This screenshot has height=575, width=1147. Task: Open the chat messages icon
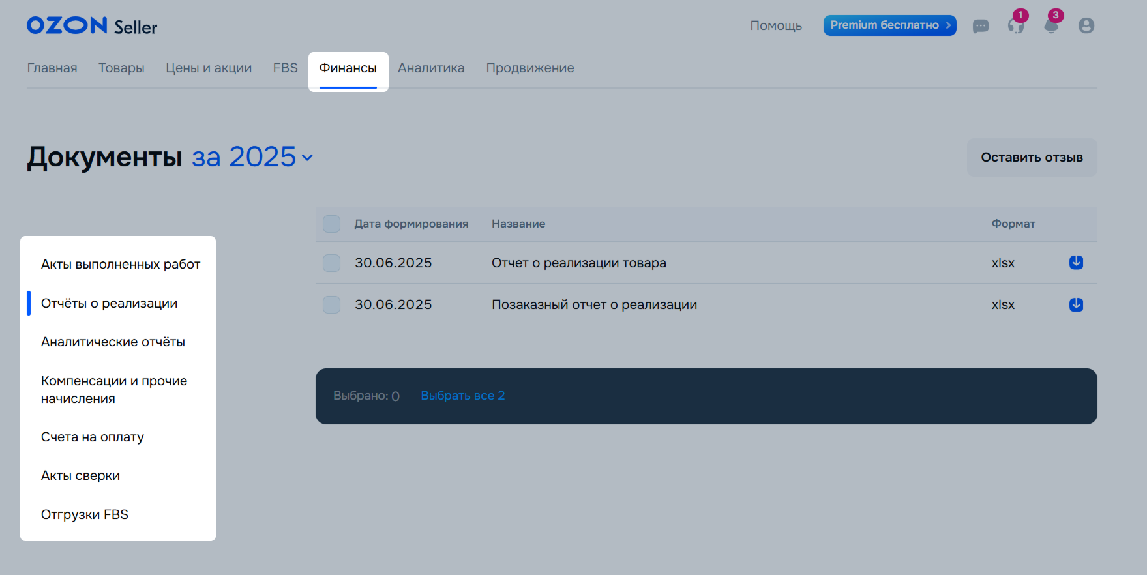pos(981,26)
